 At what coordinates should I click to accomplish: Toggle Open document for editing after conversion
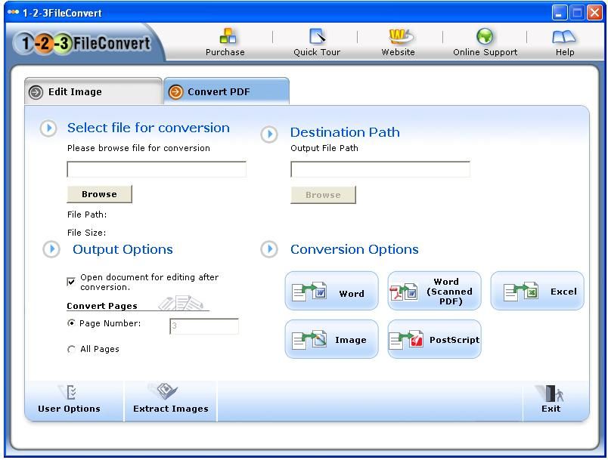(x=71, y=282)
